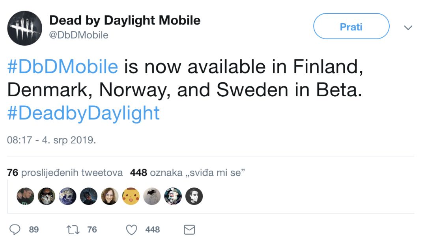
Task: Open the #DbDMobile hashtag link
Action: (x=63, y=67)
